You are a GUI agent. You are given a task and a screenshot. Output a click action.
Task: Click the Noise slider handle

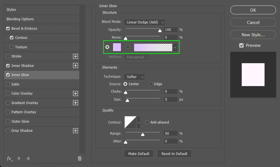point(126,38)
